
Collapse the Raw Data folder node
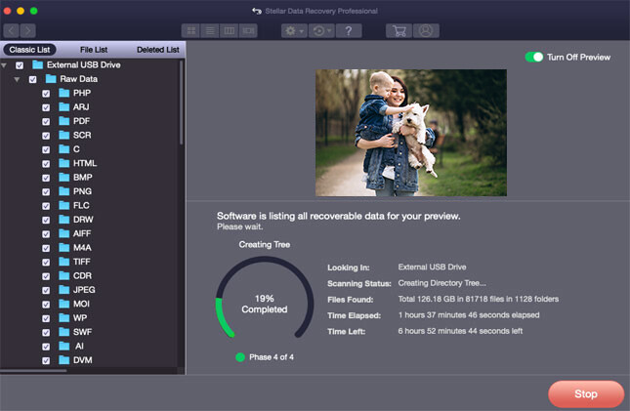(x=18, y=79)
